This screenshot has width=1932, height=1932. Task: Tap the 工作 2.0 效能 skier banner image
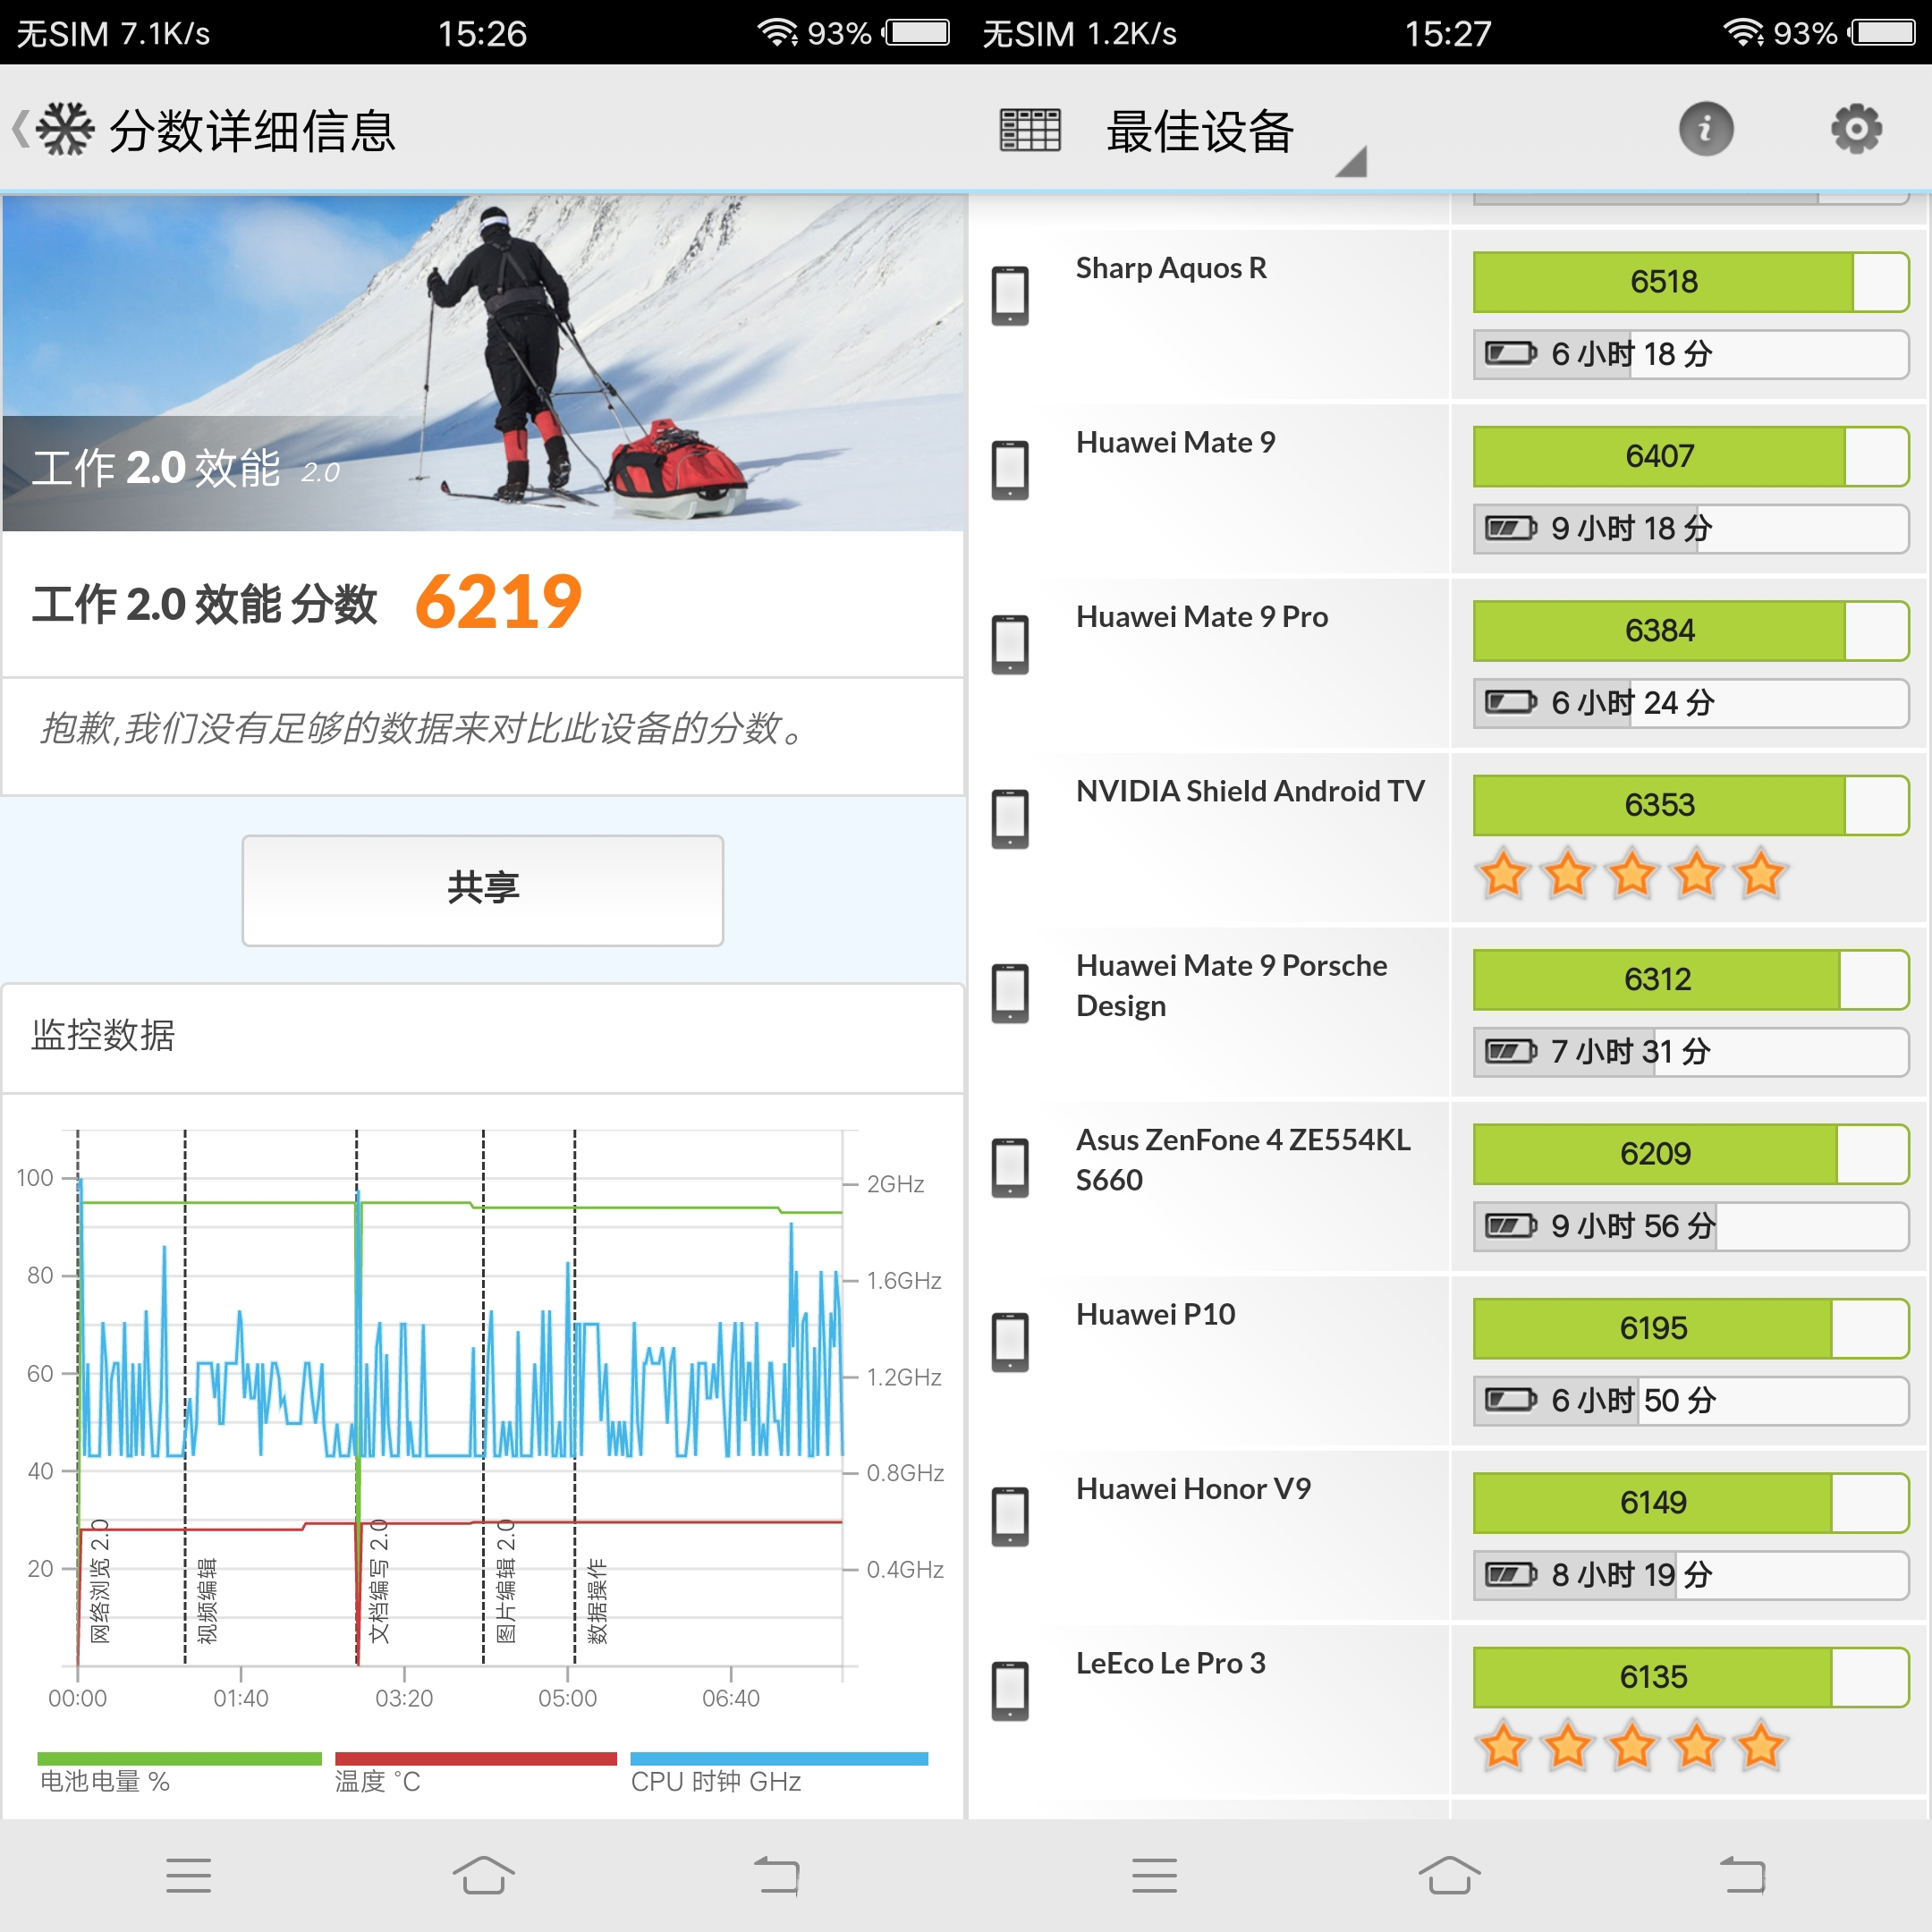point(483,363)
